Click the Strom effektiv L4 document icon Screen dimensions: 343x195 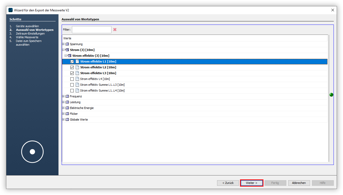[x=77, y=79]
